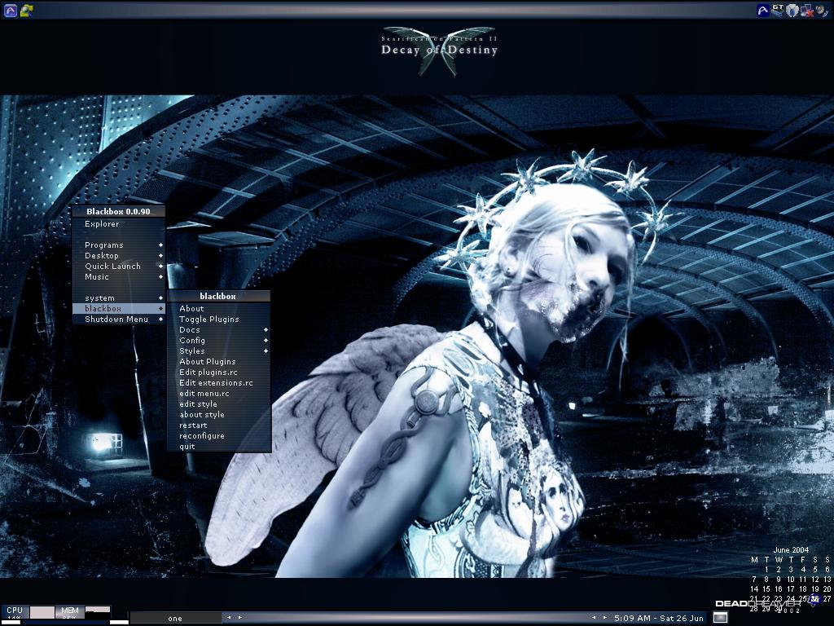Select date 12 in the calendar

click(x=814, y=580)
